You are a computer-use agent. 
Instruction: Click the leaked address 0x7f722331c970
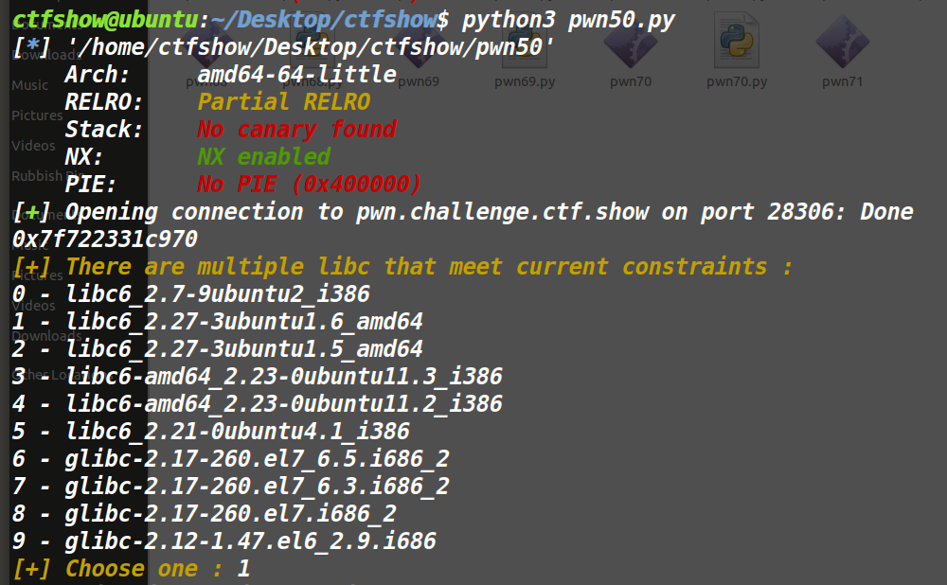pyautogui.click(x=104, y=239)
